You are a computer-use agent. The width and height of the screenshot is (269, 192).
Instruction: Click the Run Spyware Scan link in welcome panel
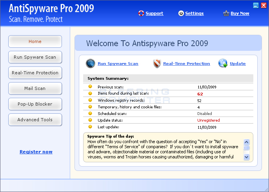[x=118, y=63]
